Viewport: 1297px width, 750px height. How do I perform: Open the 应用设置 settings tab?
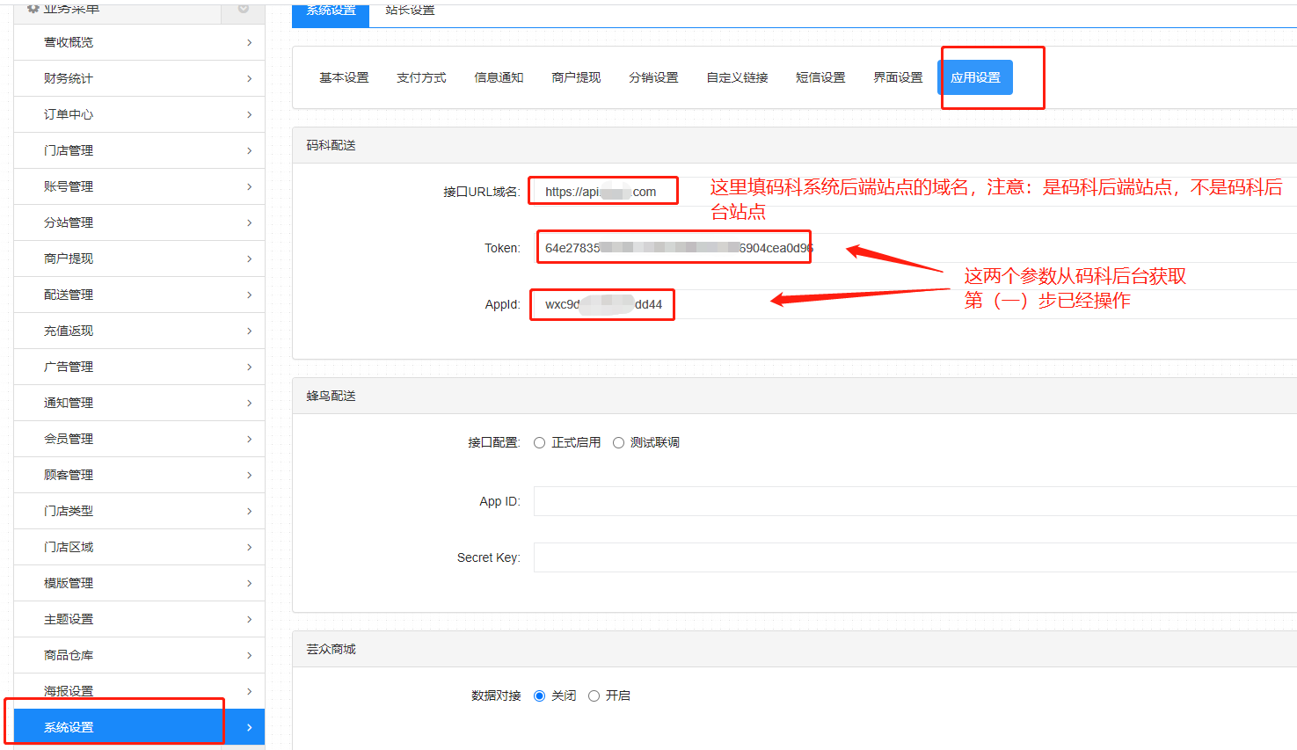(x=975, y=76)
